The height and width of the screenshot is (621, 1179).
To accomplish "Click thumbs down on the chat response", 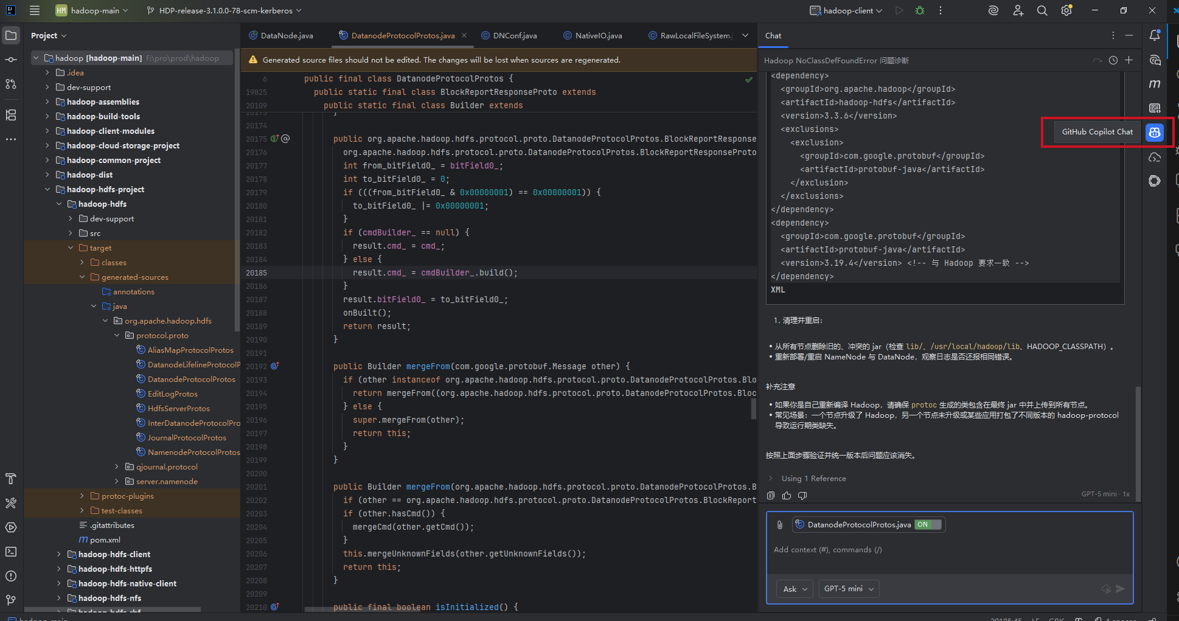I will [x=802, y=496].
